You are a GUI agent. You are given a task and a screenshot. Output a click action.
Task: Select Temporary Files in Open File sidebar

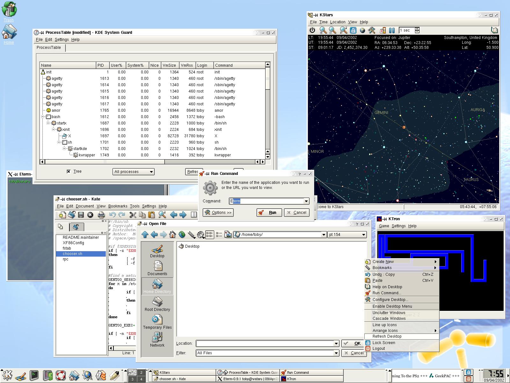click(x=157, y=322)
